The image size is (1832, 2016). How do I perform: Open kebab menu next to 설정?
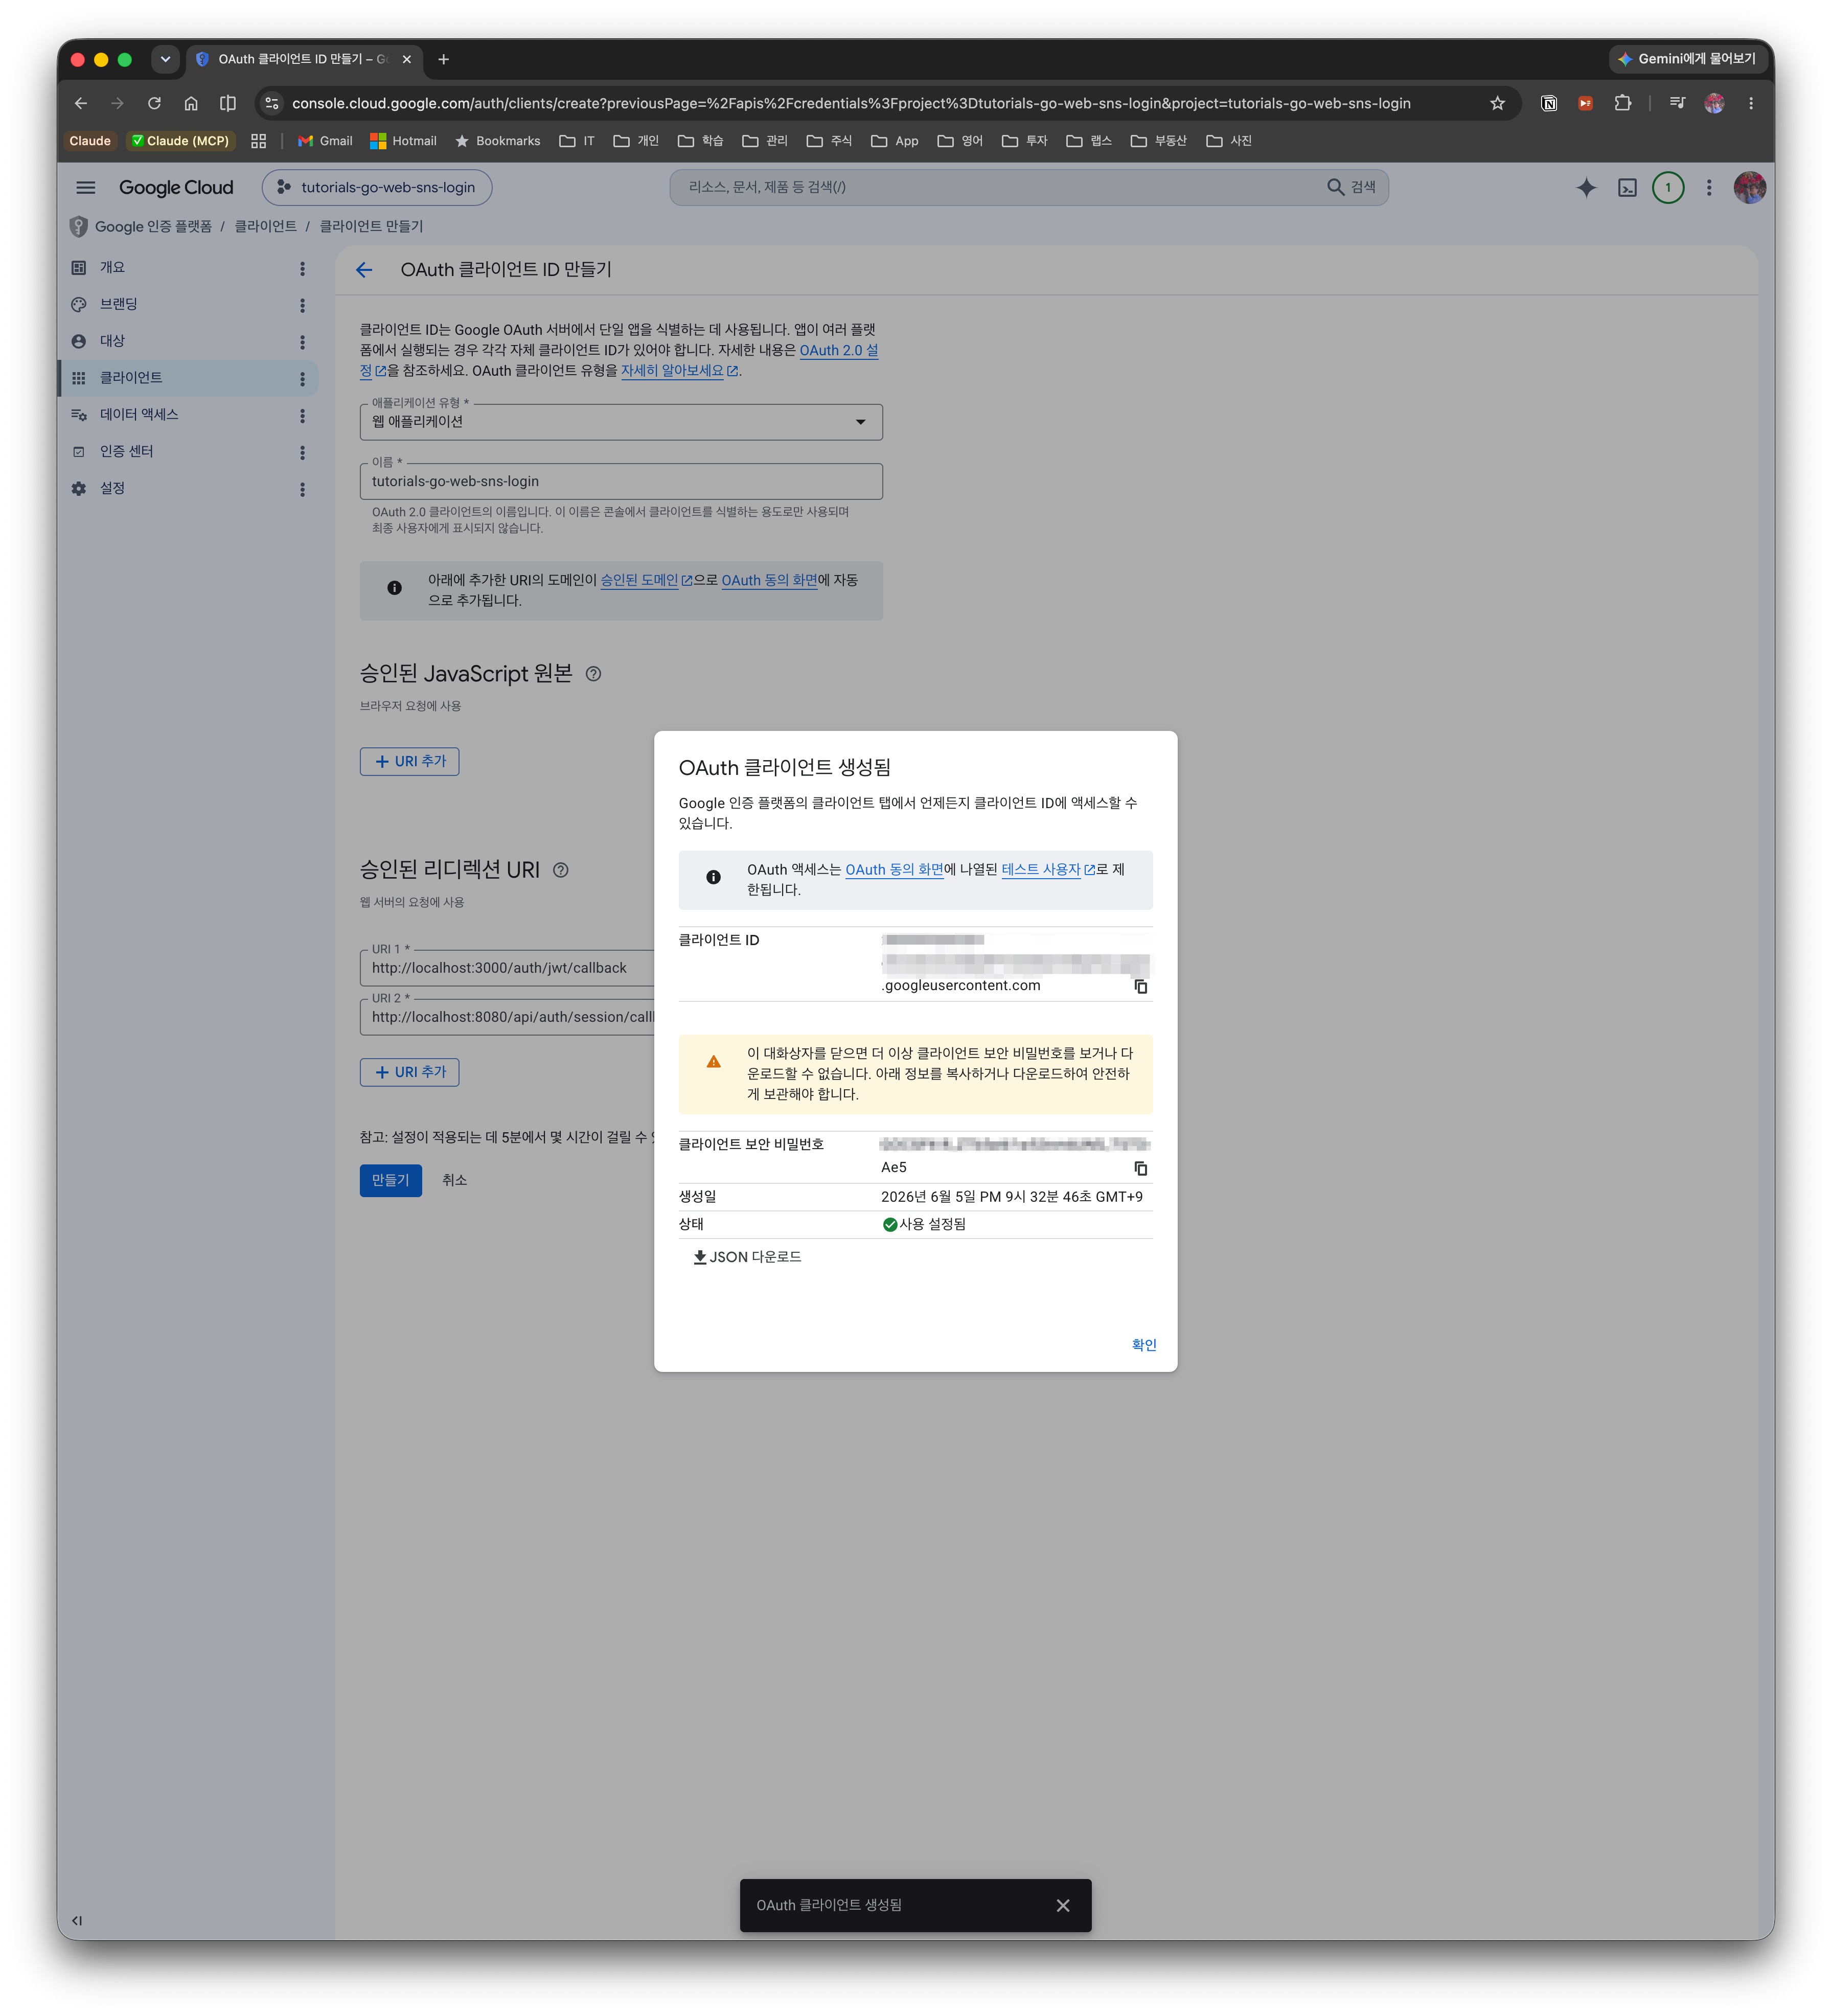(302, 490)
